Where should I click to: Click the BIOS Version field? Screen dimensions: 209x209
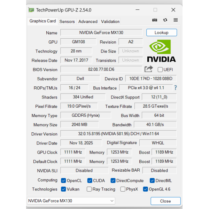(x=101, y=69)
